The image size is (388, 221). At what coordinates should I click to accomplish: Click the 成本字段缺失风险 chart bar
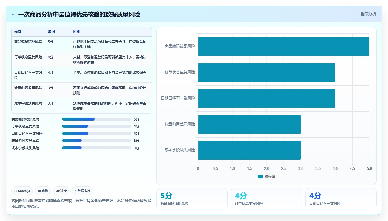249,150
